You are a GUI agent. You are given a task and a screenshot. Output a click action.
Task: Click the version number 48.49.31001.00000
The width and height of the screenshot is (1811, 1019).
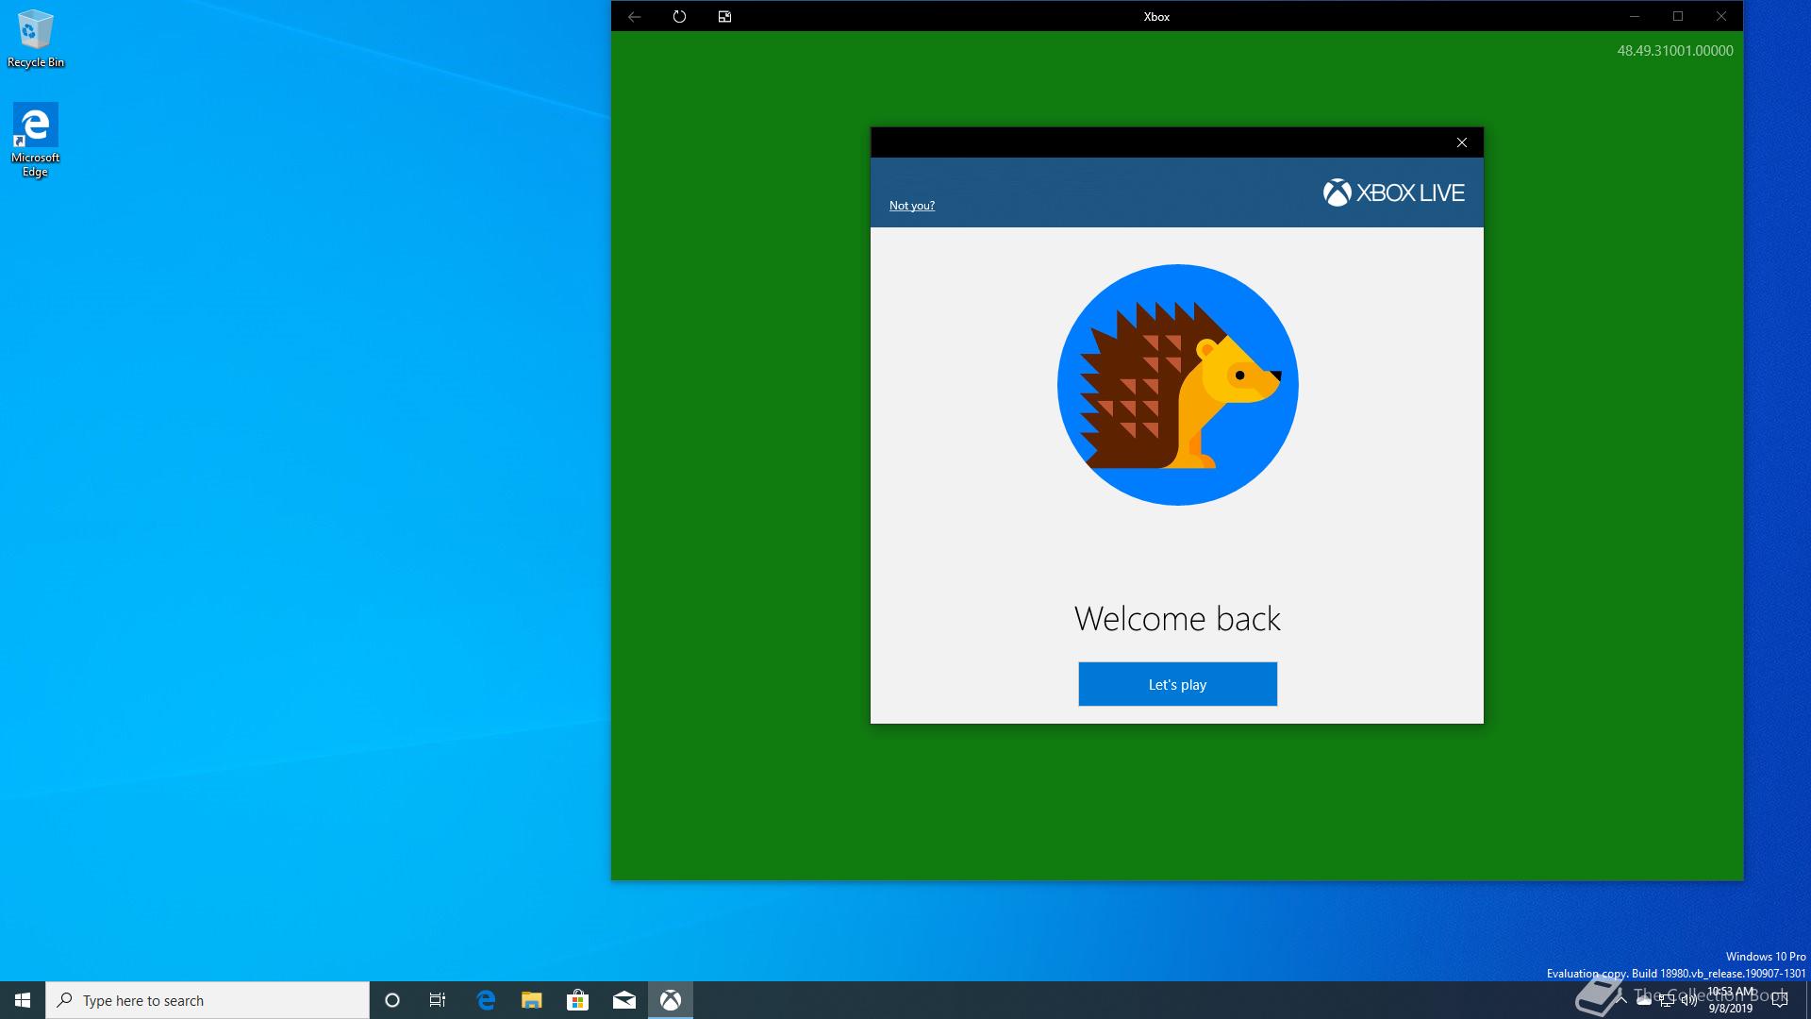pos(1675,51)
